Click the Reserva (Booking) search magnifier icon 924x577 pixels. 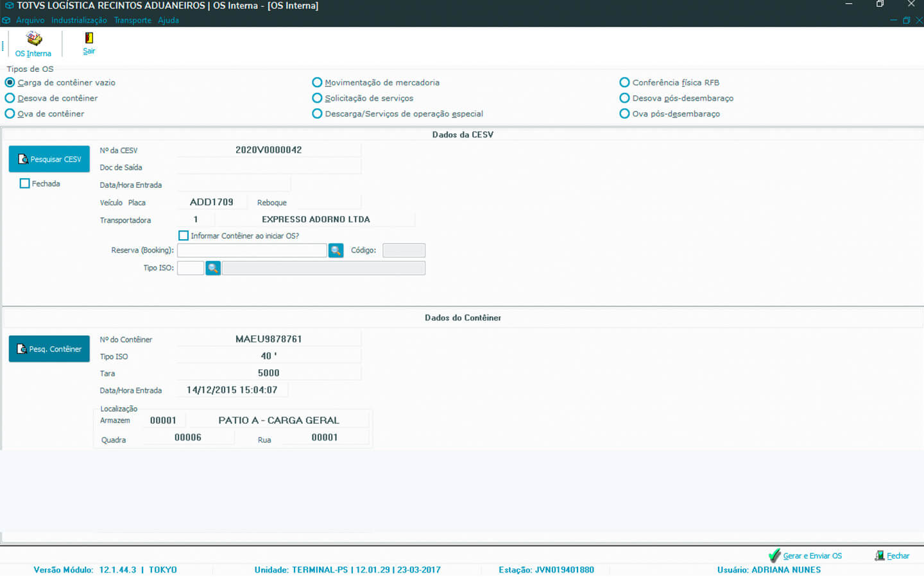pos(336,251)
